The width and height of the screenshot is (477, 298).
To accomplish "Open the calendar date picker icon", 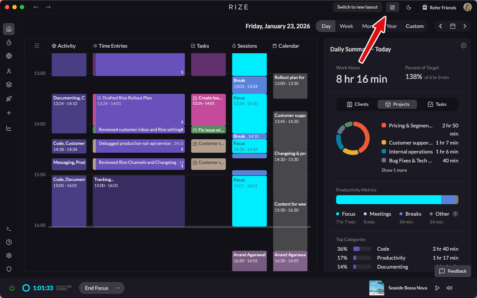I will (452, 26).
